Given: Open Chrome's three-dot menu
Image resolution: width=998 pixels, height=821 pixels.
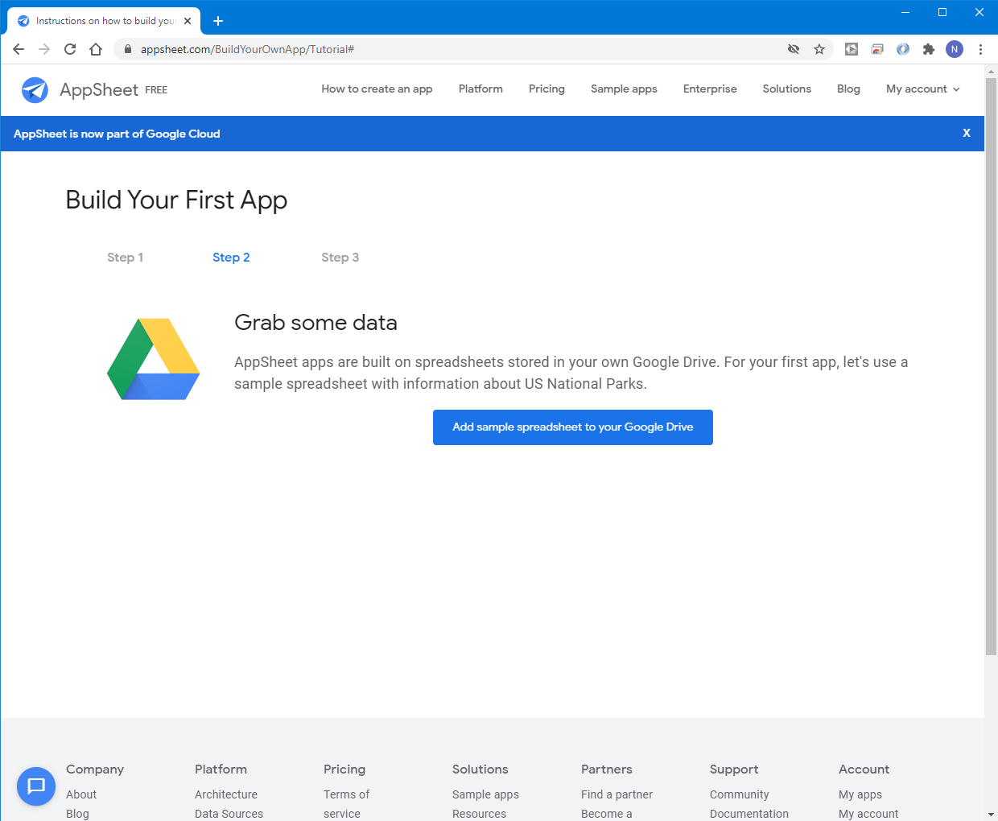Looking at the screenshot, I should [980, 49].
